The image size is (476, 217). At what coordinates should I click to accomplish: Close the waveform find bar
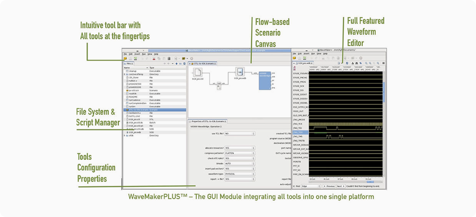294,187
